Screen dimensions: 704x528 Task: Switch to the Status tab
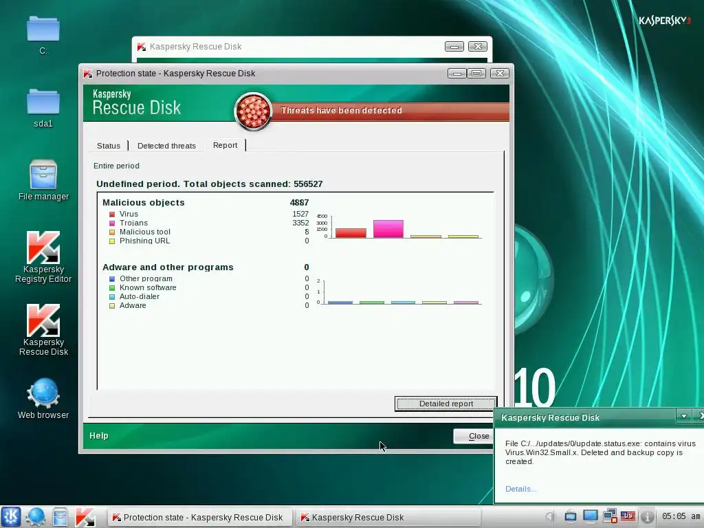pyautogui.click(x=109, y=146)
